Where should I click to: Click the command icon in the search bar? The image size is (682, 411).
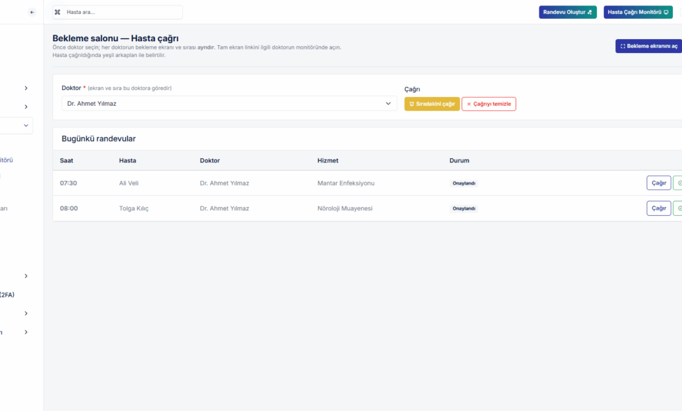[58, 12]
